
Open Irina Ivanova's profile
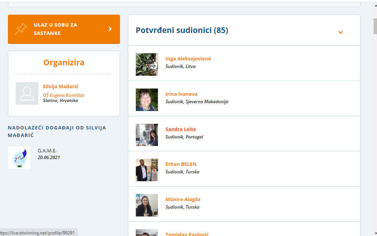click(x=182, y=94)
